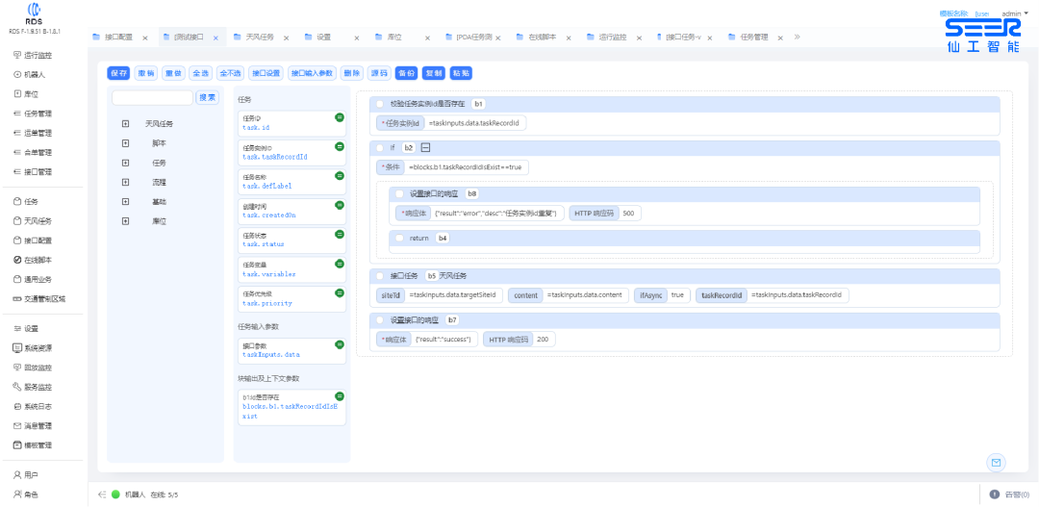Check the 校验任务实例id是否存在 b1 block checkbox
Screen dimensions: 1039x507
pyautogui.click(x=380, y=103)
